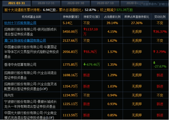
Task: Select the 2127.66万 holding value
Action: click(x=70, y=41)
